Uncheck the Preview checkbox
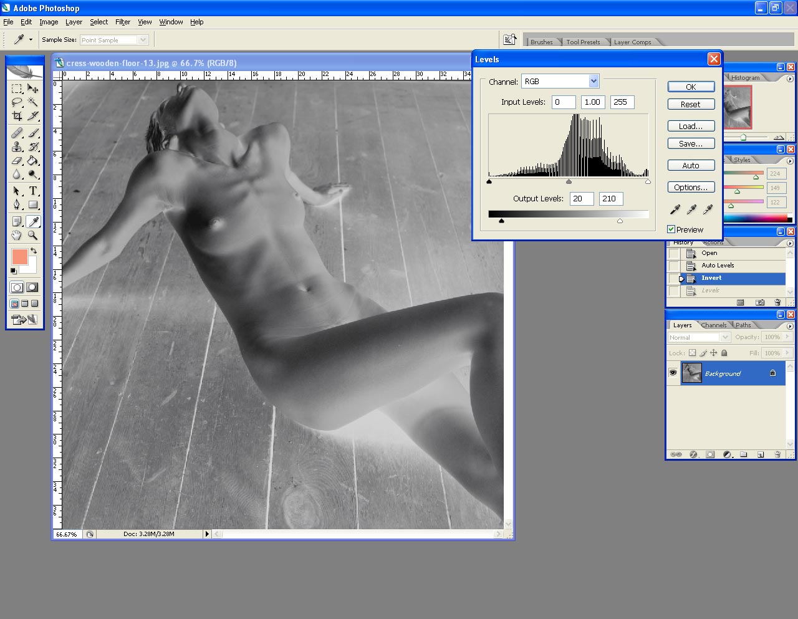This screenshot has width=798, height=619. (x=671, y=229)
